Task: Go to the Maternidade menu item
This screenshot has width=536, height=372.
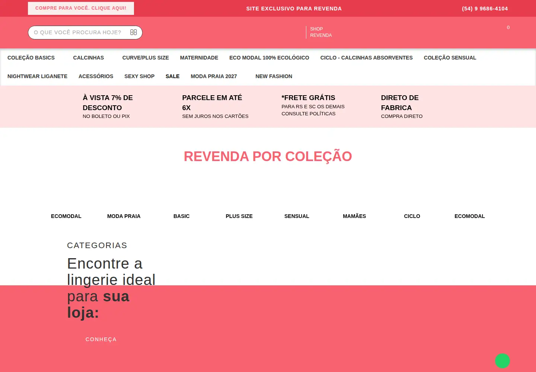Action: pos(199,58)
